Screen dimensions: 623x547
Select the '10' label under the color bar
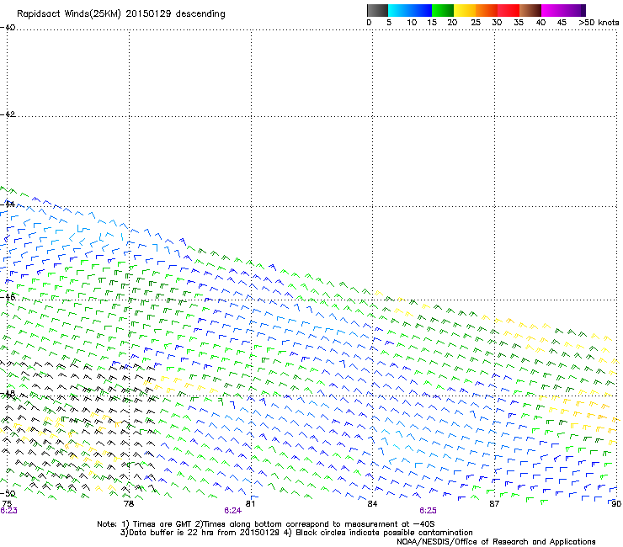point(412,23)
